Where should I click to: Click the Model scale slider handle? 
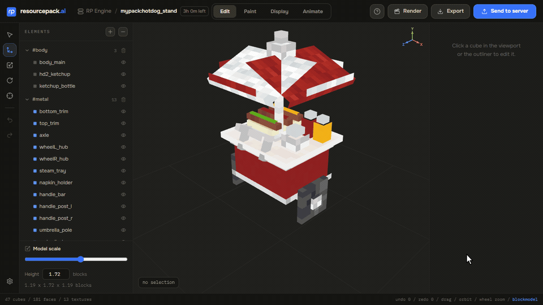point(81,259)
